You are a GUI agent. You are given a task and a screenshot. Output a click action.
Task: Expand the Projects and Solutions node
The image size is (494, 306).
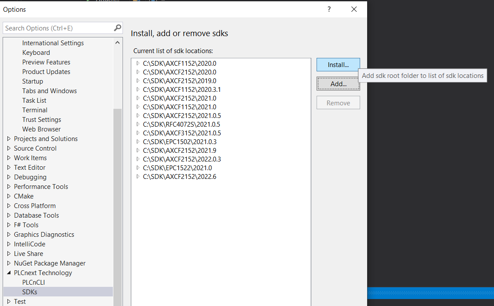pos(8,138)
